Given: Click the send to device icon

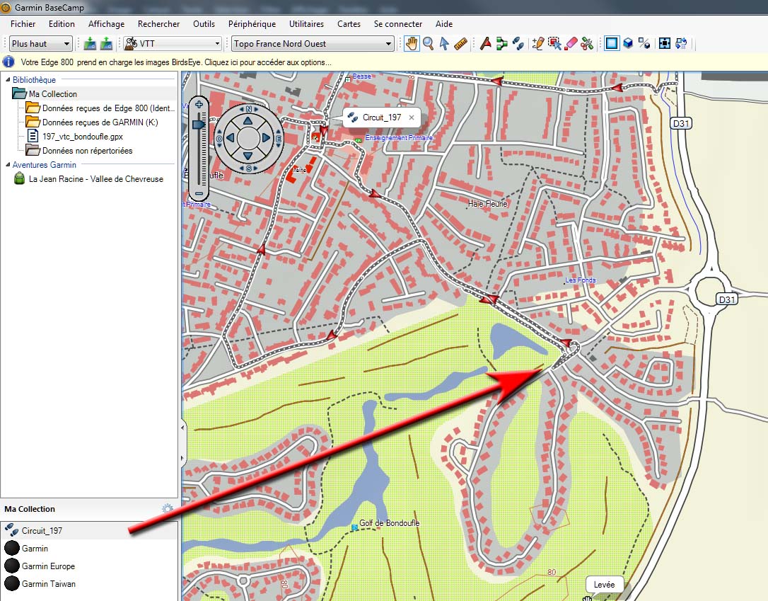Looking at the screenshot, I should [x=90, y=44].
